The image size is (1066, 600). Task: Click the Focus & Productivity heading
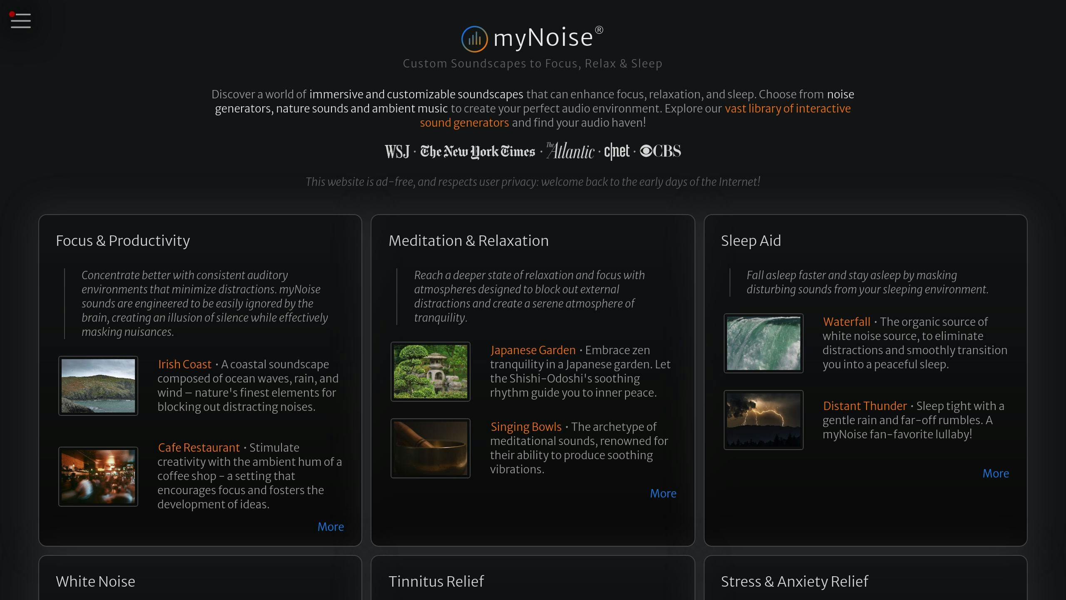pos(123,241)
